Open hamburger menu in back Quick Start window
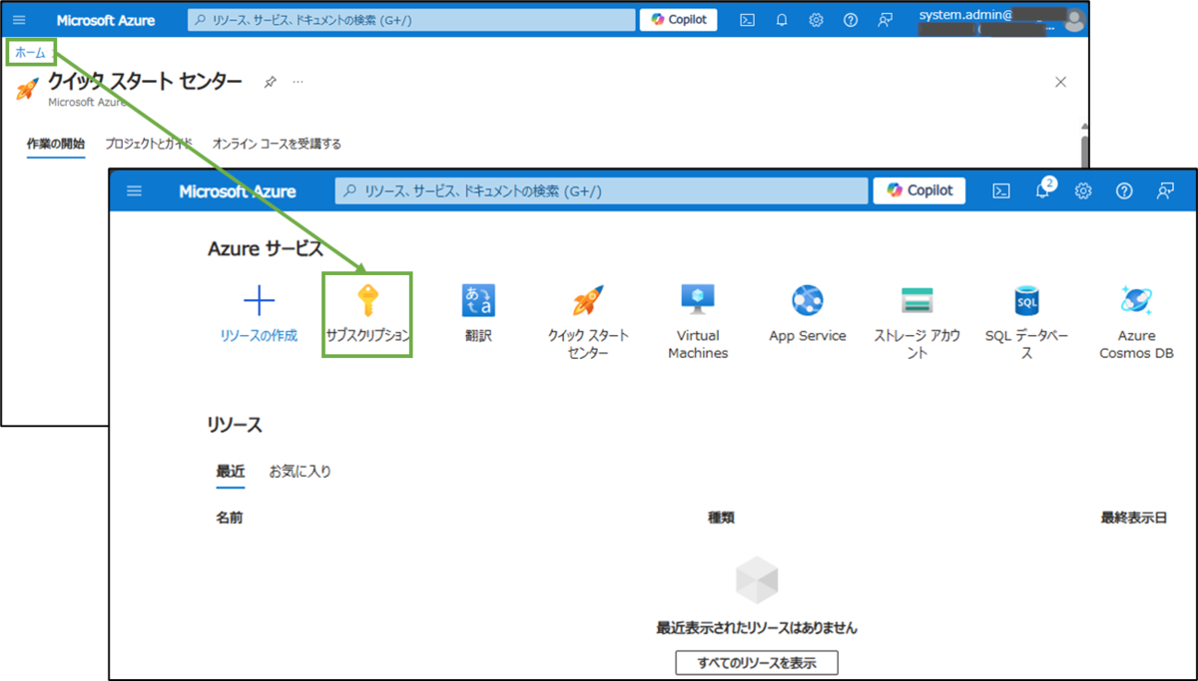1198x681 pixels. [x=19, y=20]
